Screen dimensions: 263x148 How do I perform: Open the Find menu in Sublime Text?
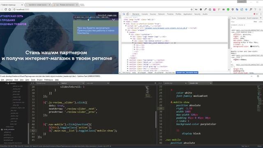pos(16,80)
